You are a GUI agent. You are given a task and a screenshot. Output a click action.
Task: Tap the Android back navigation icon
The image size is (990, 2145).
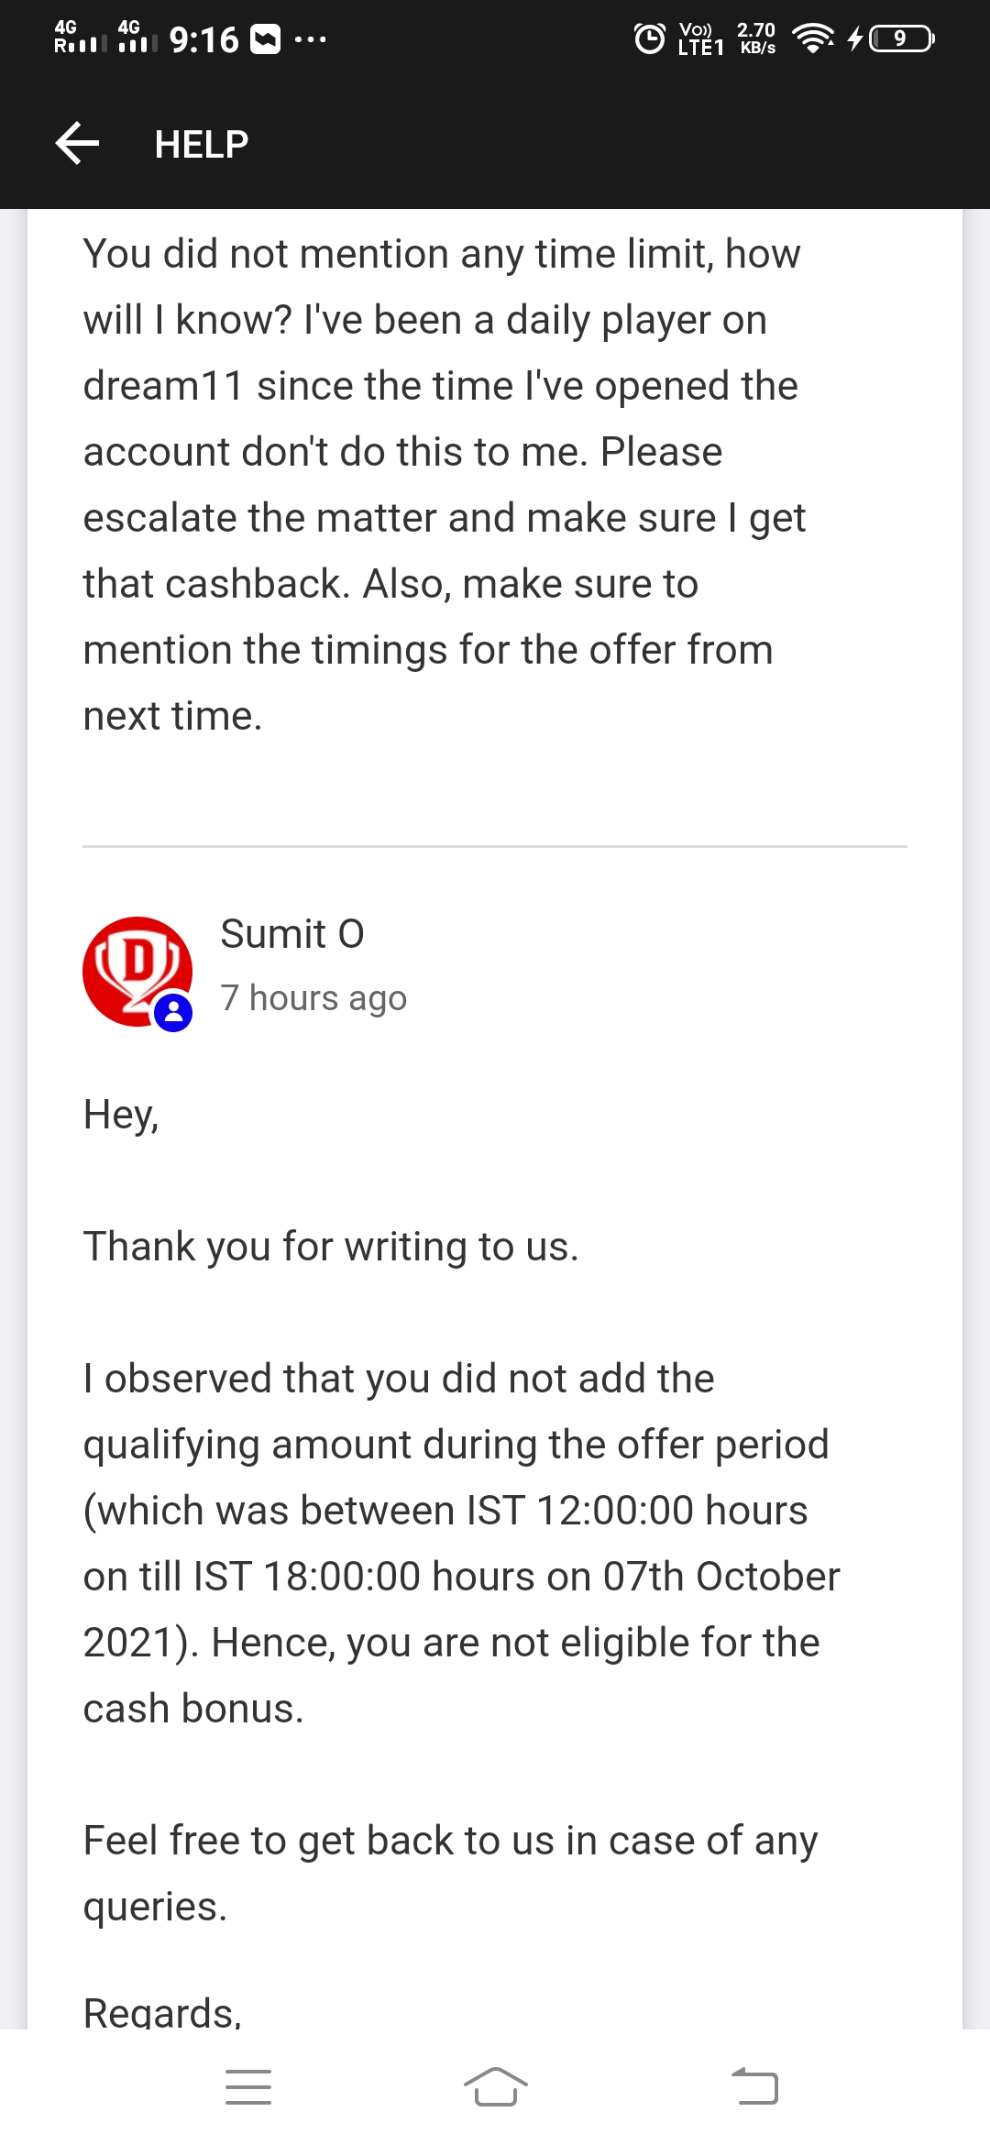[755, 2087]
